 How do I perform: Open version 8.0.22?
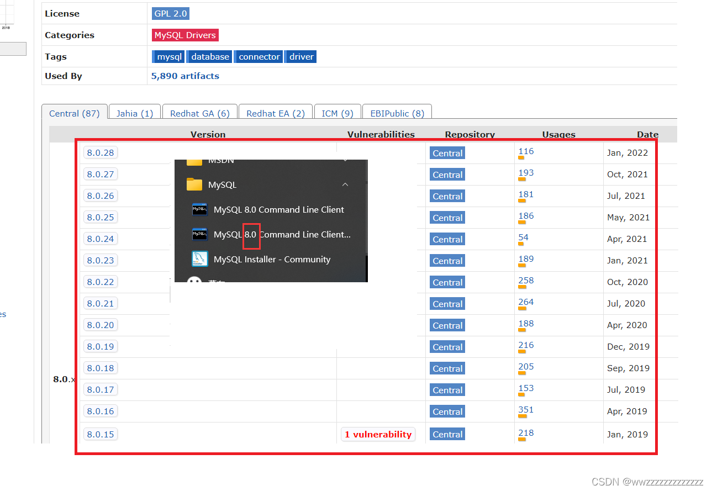(101, 282)
